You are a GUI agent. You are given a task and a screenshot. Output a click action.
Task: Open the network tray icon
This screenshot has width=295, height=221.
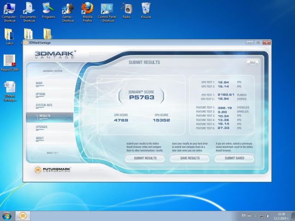262,216
